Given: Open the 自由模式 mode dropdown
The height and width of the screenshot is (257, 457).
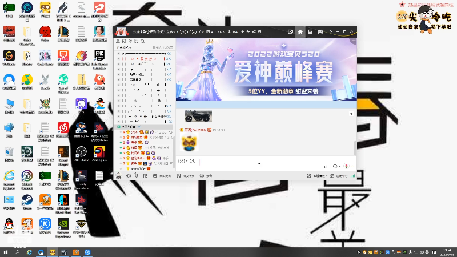Looking at the screenshot, I should point(124,47).
